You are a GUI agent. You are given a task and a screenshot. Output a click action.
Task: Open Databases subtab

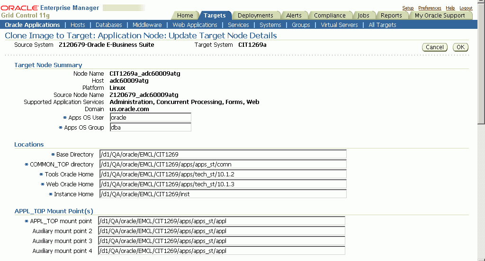coord(108,25)
